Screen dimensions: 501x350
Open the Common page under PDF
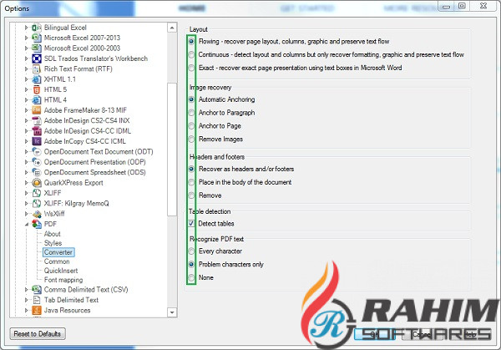tap(57, 261)
